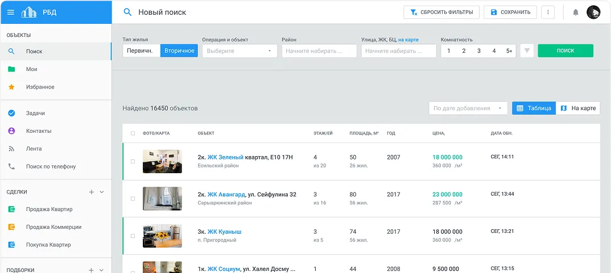
Task: Open the Операция и объект dropdown
Action: click(x=240, y=51)
